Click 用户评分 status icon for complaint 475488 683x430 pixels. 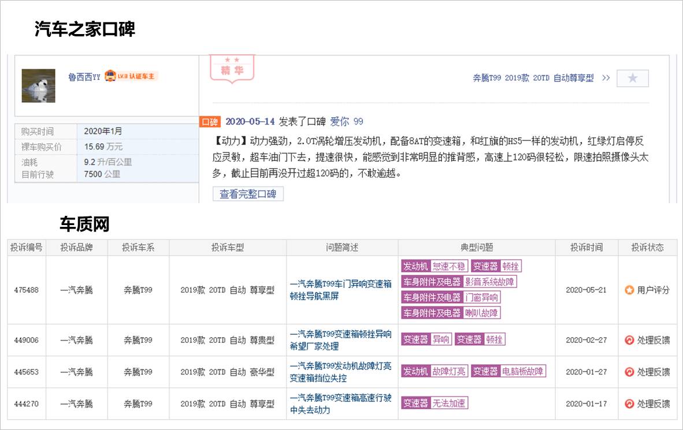click(629, 290)
